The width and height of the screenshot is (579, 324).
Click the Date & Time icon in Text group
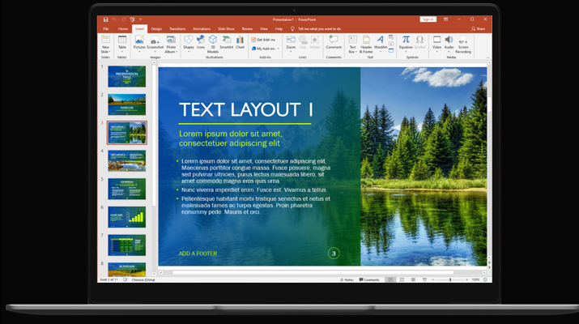[x=391, y=37]
